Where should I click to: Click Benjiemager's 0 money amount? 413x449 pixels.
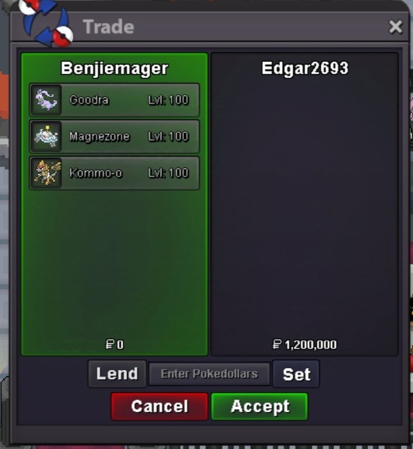tap(120, 344)
